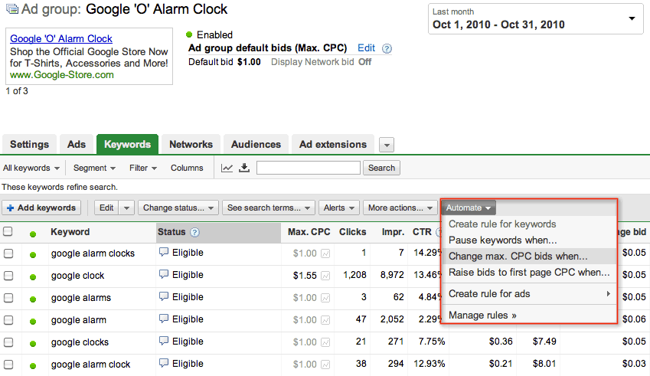The width and height of the screenshot is (650, 376).
Task: Click green status dot for google alarm clocks
Action: point(33,254)
